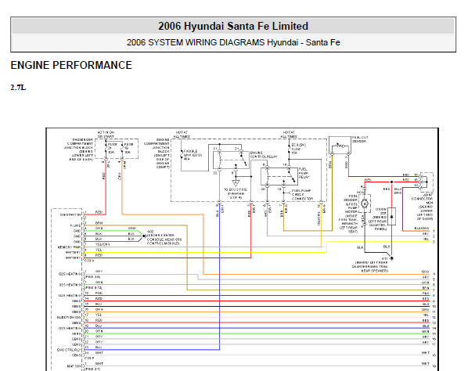
Task: Click the G11 ground point dot
Action: point(392,258)
